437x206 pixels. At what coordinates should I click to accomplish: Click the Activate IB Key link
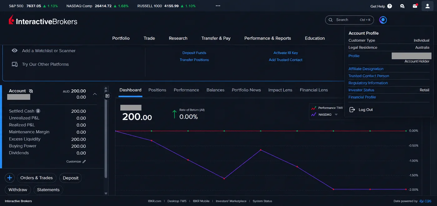click(x=286, y=53)
